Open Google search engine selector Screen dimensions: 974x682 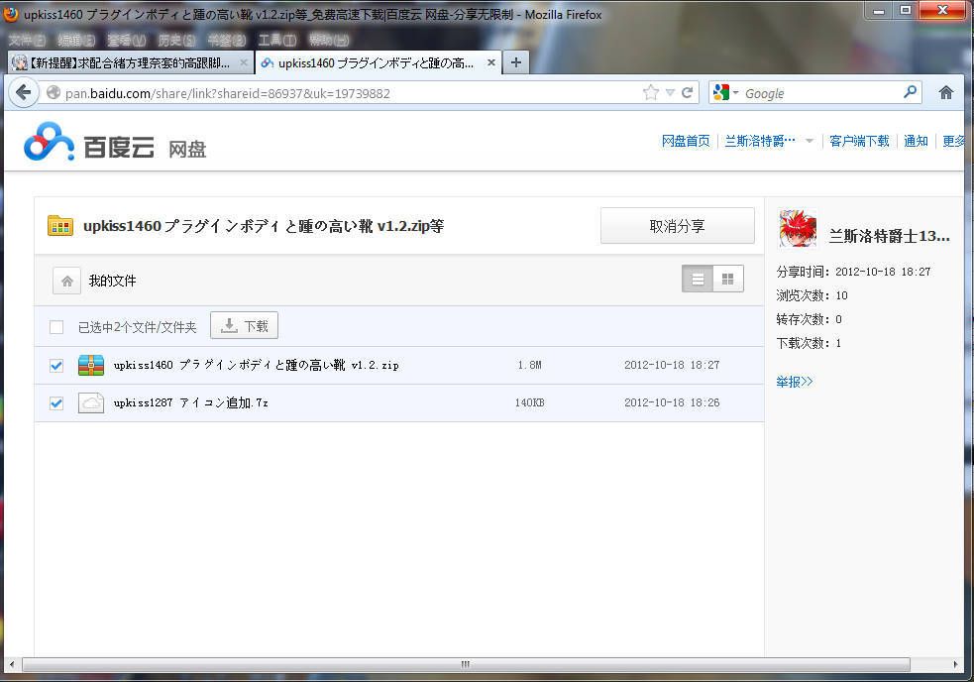725,92
